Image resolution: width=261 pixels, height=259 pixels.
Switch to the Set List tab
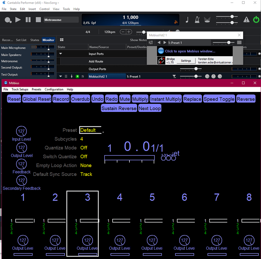[21, 40]
